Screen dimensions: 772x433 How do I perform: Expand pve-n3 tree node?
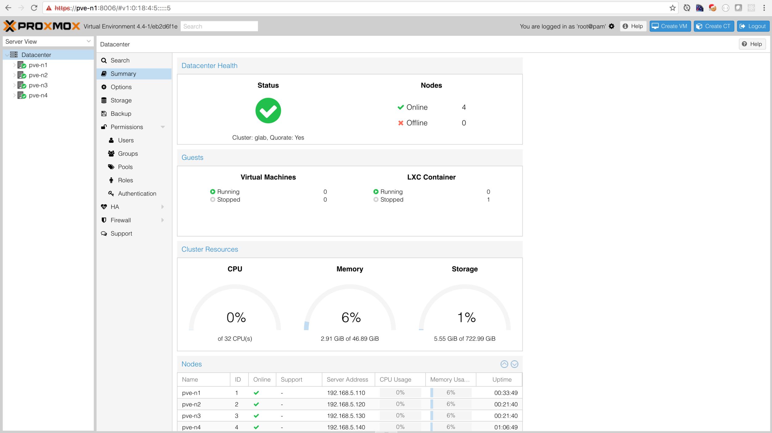pos(14,85)
